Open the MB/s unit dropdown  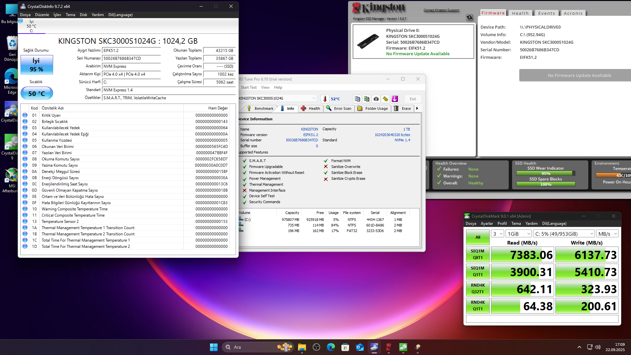(607, 234)
